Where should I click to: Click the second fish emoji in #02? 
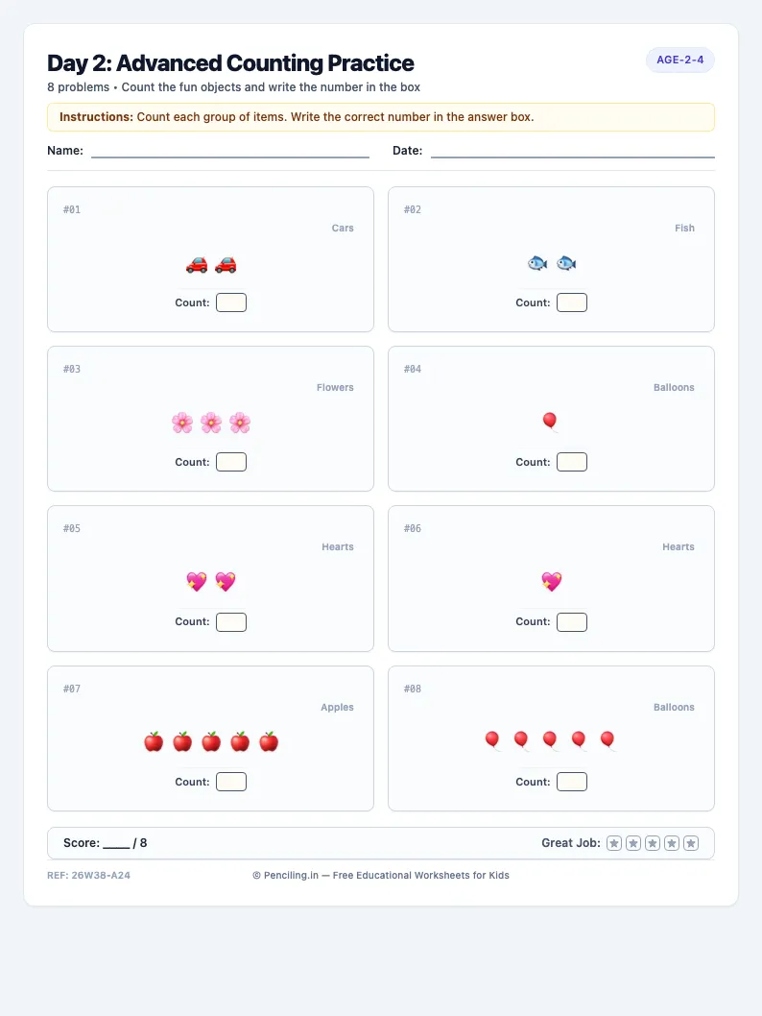(x=566, y=263)
